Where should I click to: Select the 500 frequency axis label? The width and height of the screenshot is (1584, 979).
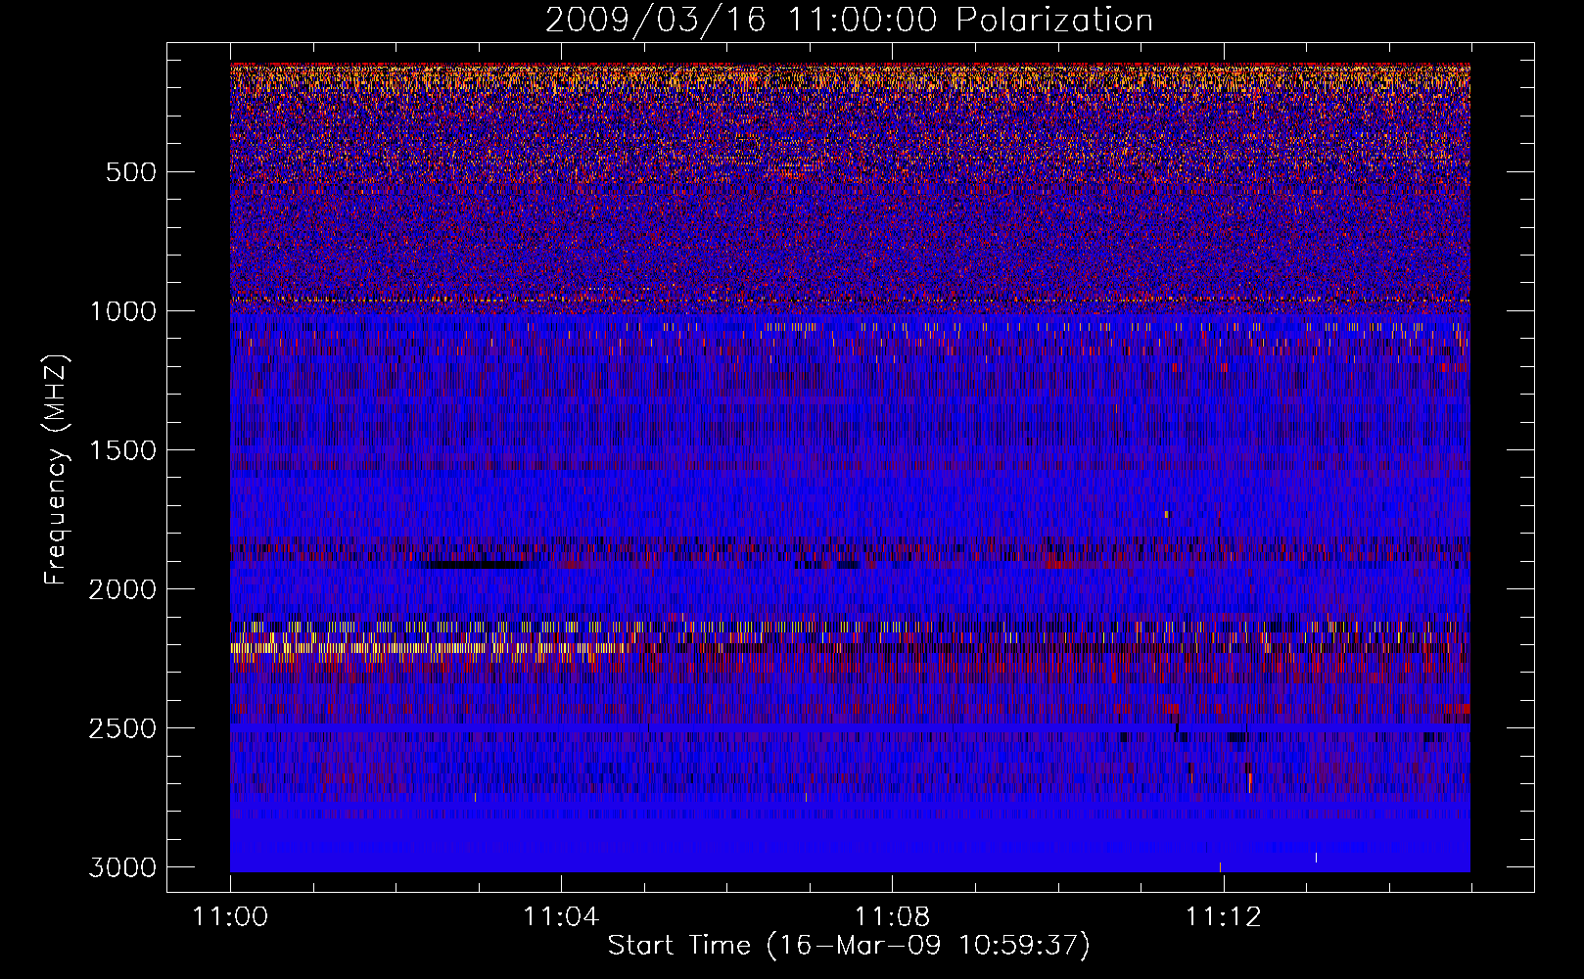pos(131,172)
